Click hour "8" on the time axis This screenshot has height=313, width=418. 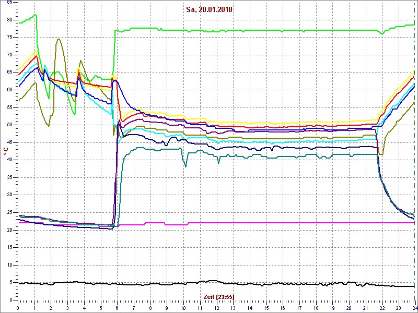(x=150, y=308)
